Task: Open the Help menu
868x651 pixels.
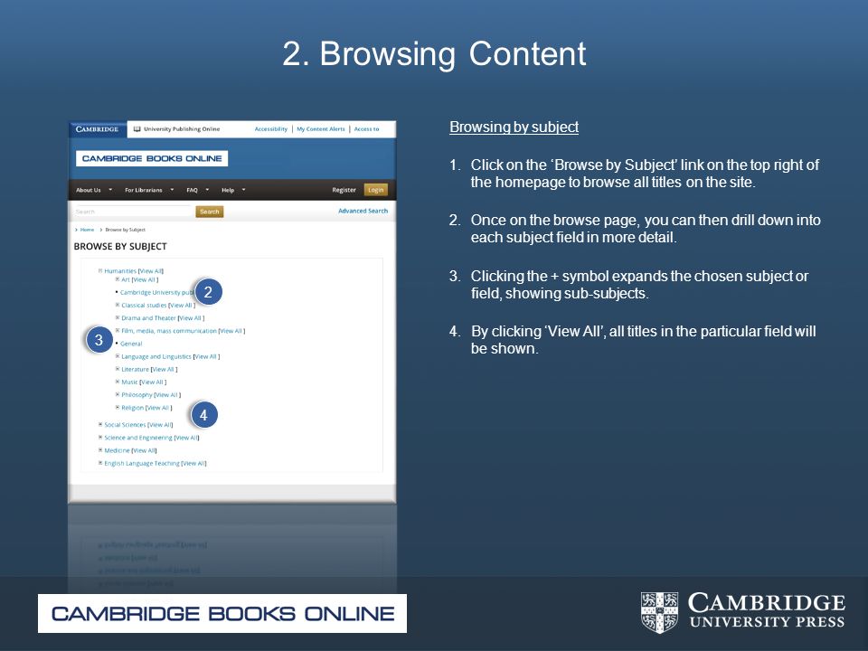Action: coord(233,190)
